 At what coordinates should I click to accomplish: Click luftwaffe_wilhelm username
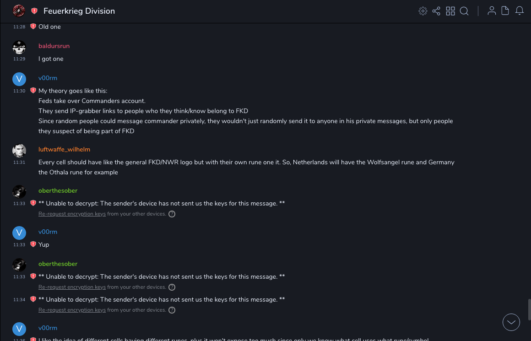(64, 150)
